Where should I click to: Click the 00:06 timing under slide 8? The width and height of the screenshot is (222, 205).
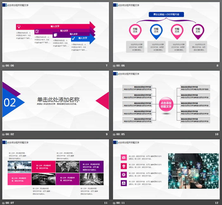[121, 66]
